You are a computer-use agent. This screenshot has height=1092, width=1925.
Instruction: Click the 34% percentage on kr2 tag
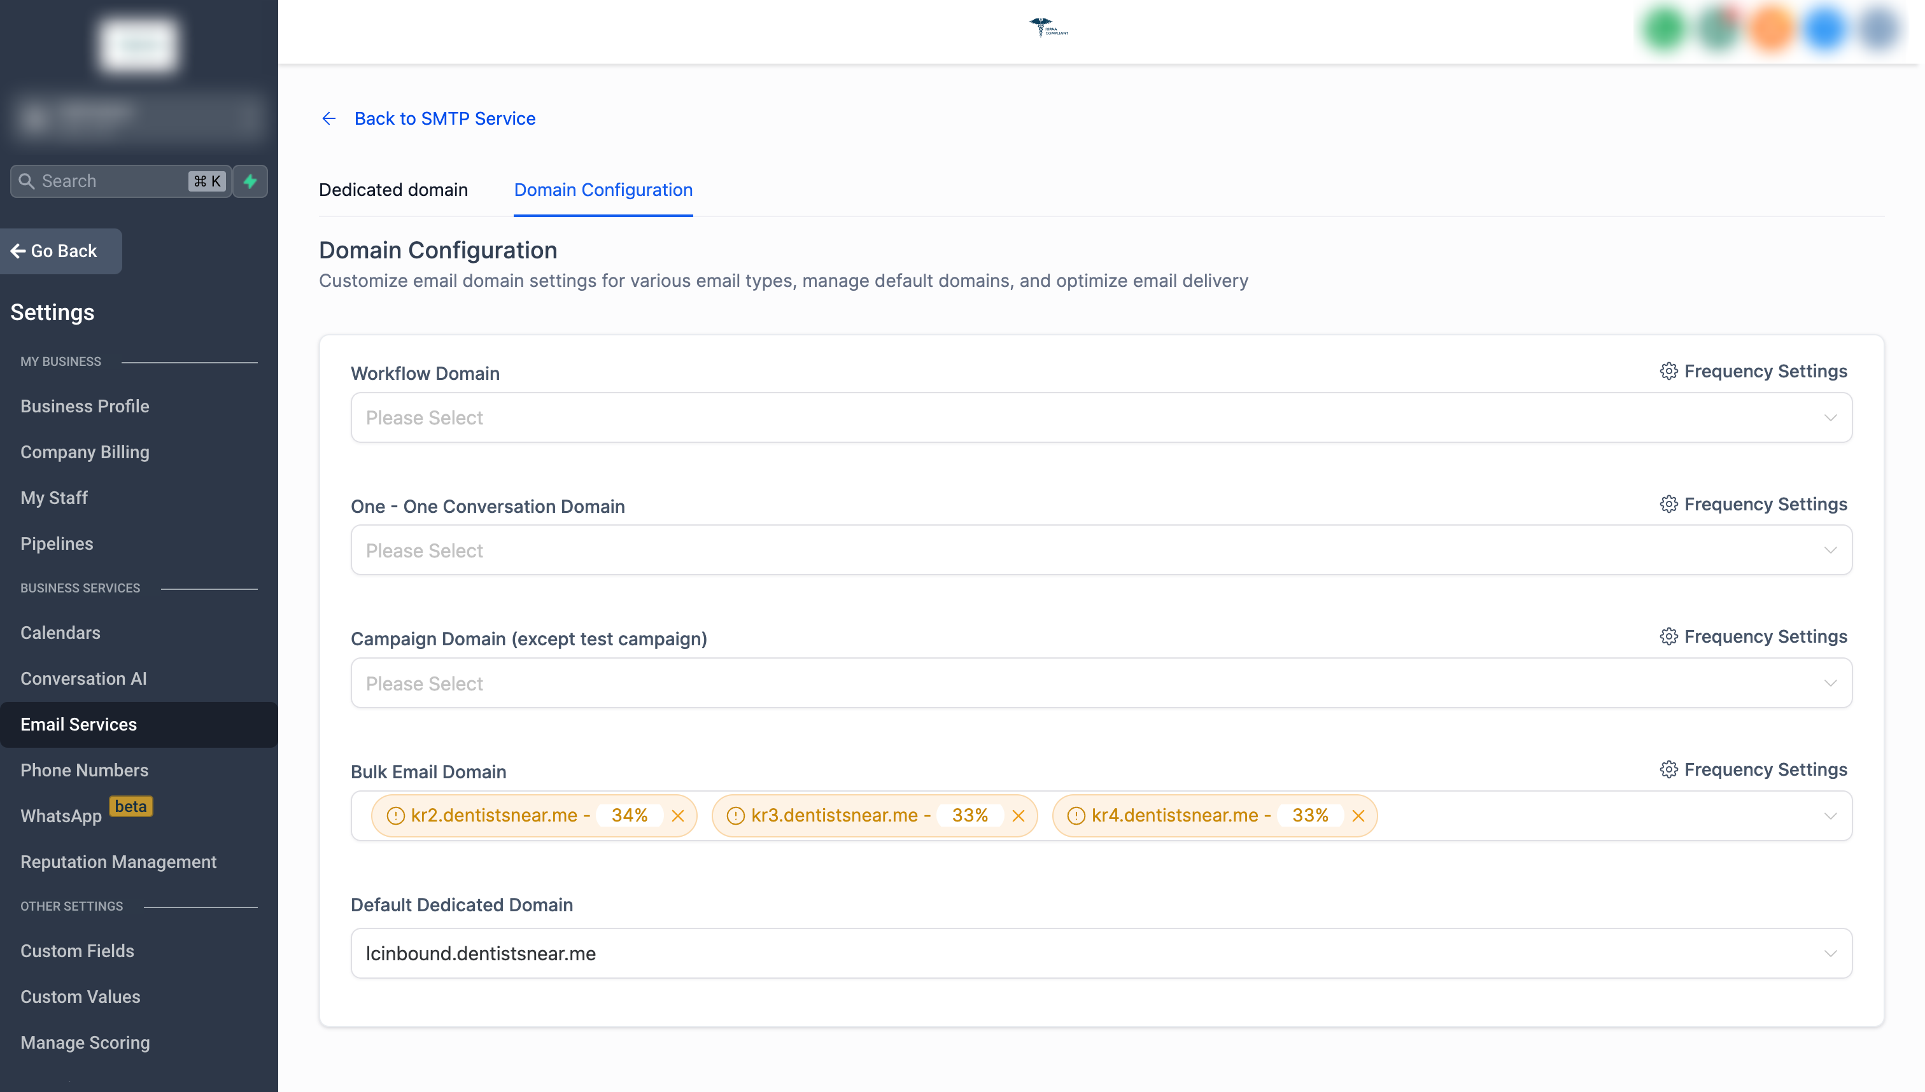[629, 815]
